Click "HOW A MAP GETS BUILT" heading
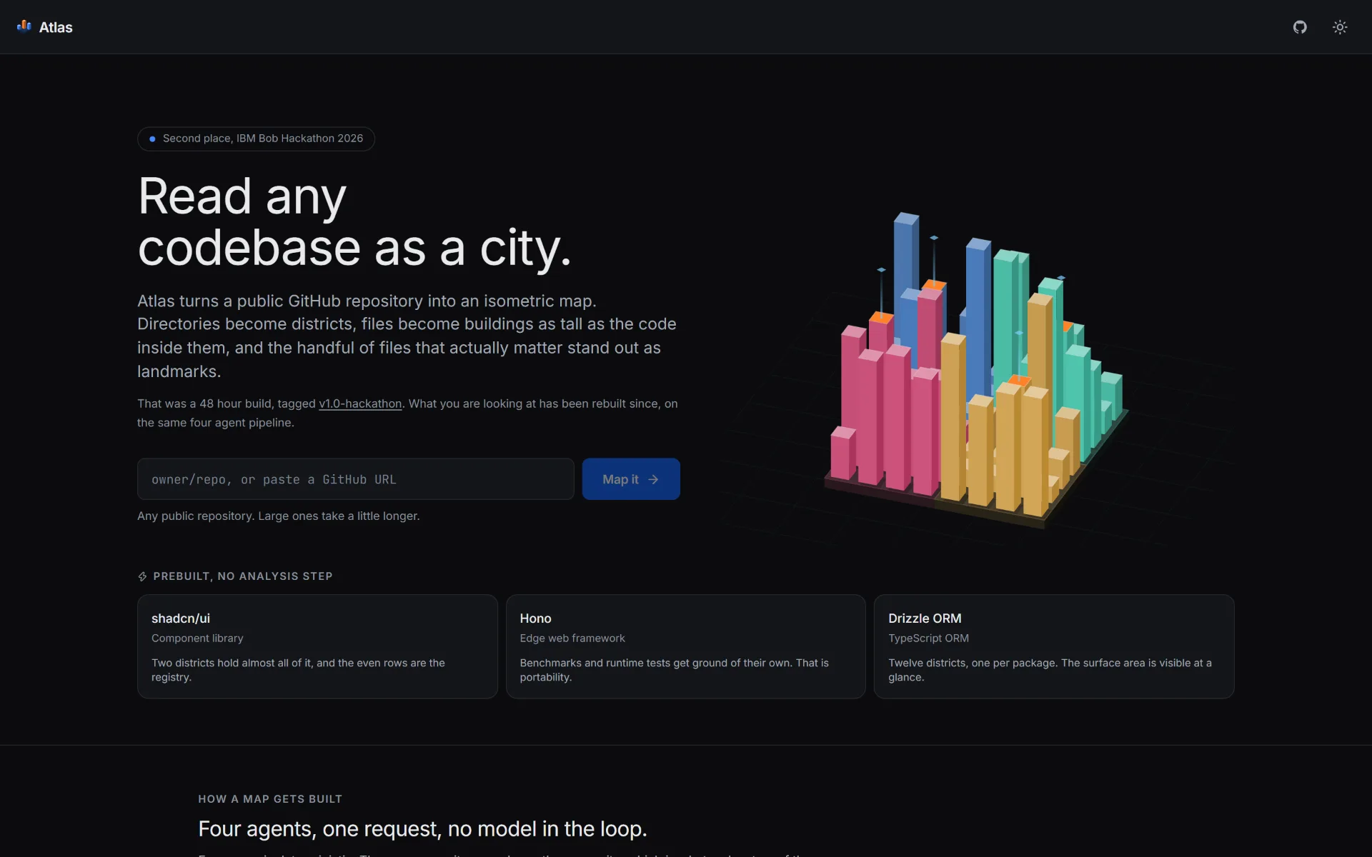1372x857 pixels. point(270,799)
